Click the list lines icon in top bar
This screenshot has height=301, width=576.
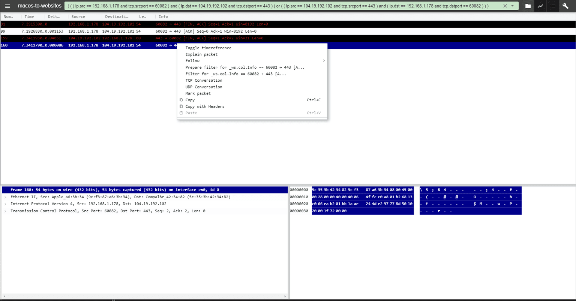pos(553,6)
